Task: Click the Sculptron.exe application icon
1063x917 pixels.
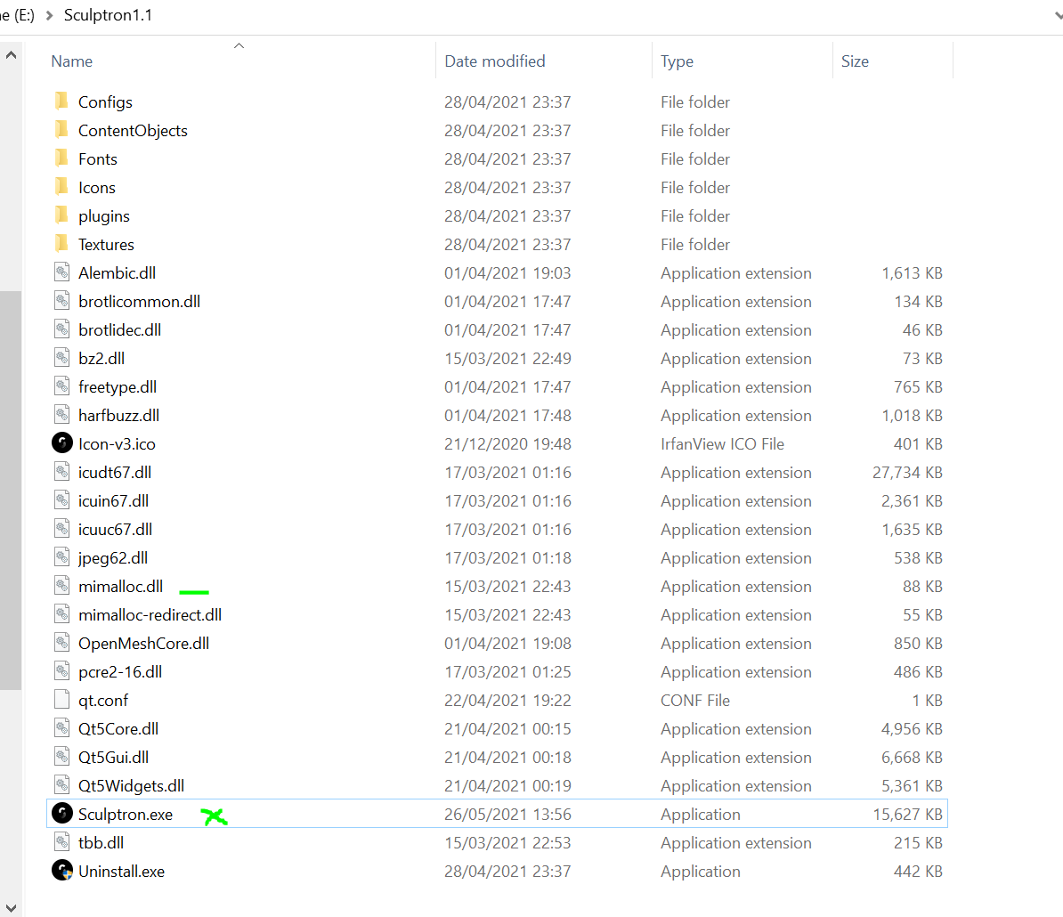Action: click(x=61, y=814)
